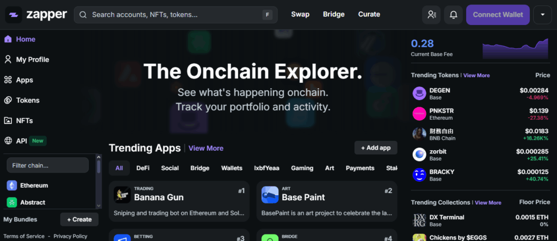The width and height of the screenshot is (557, 241).
Task: Click the PNKSTR token pink icon
Action: 419,114
